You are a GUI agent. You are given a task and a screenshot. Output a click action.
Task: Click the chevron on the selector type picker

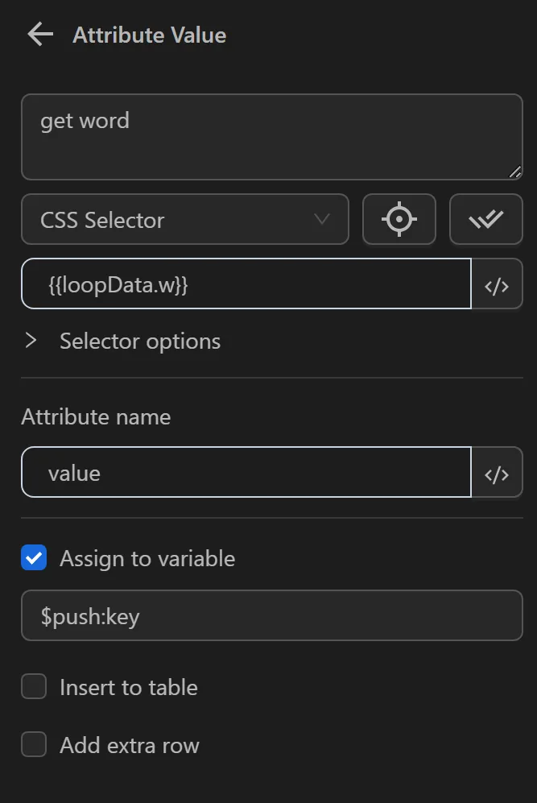coord(322,219)
